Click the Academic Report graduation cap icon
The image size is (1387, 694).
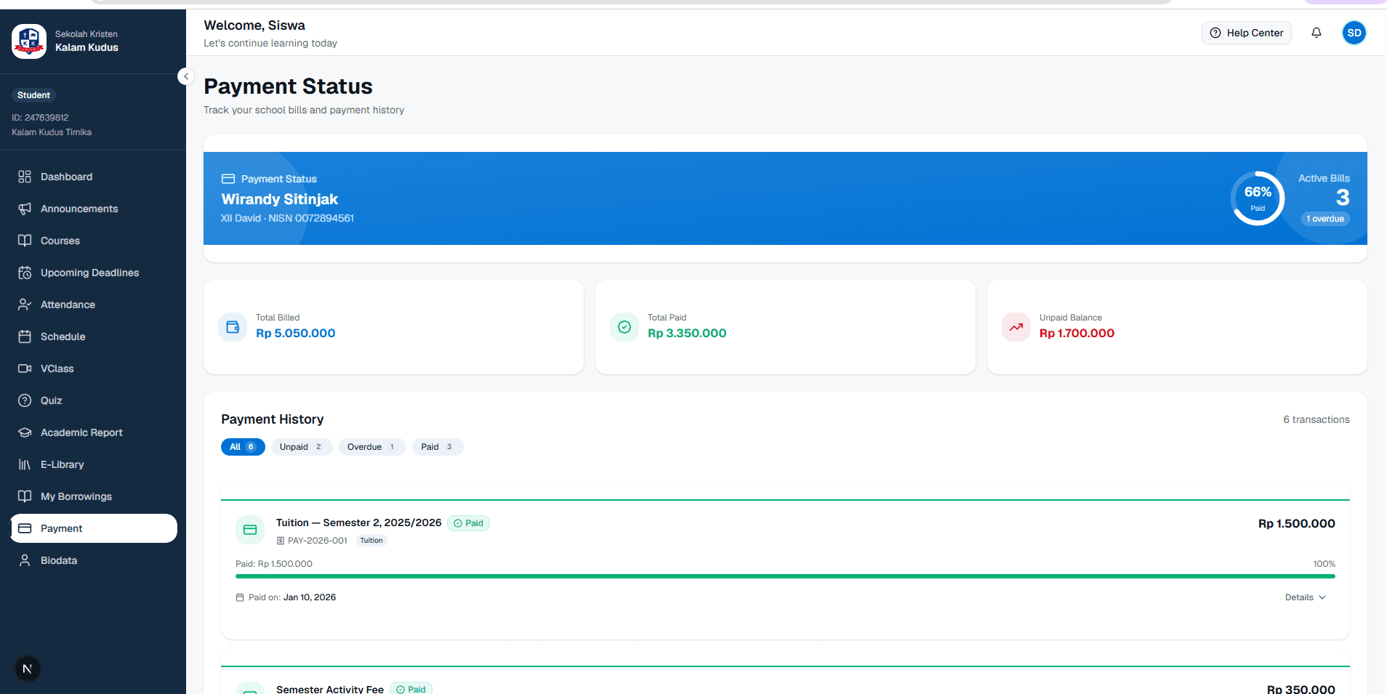[25, 432]
